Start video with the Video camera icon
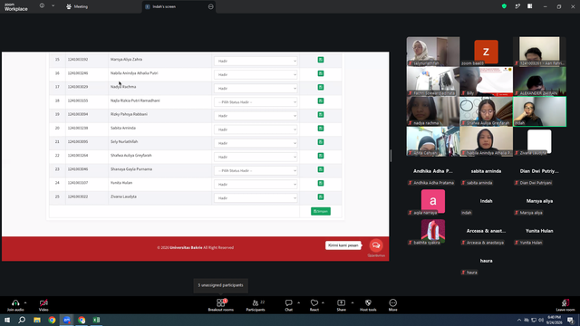 [x=43, y=302]
